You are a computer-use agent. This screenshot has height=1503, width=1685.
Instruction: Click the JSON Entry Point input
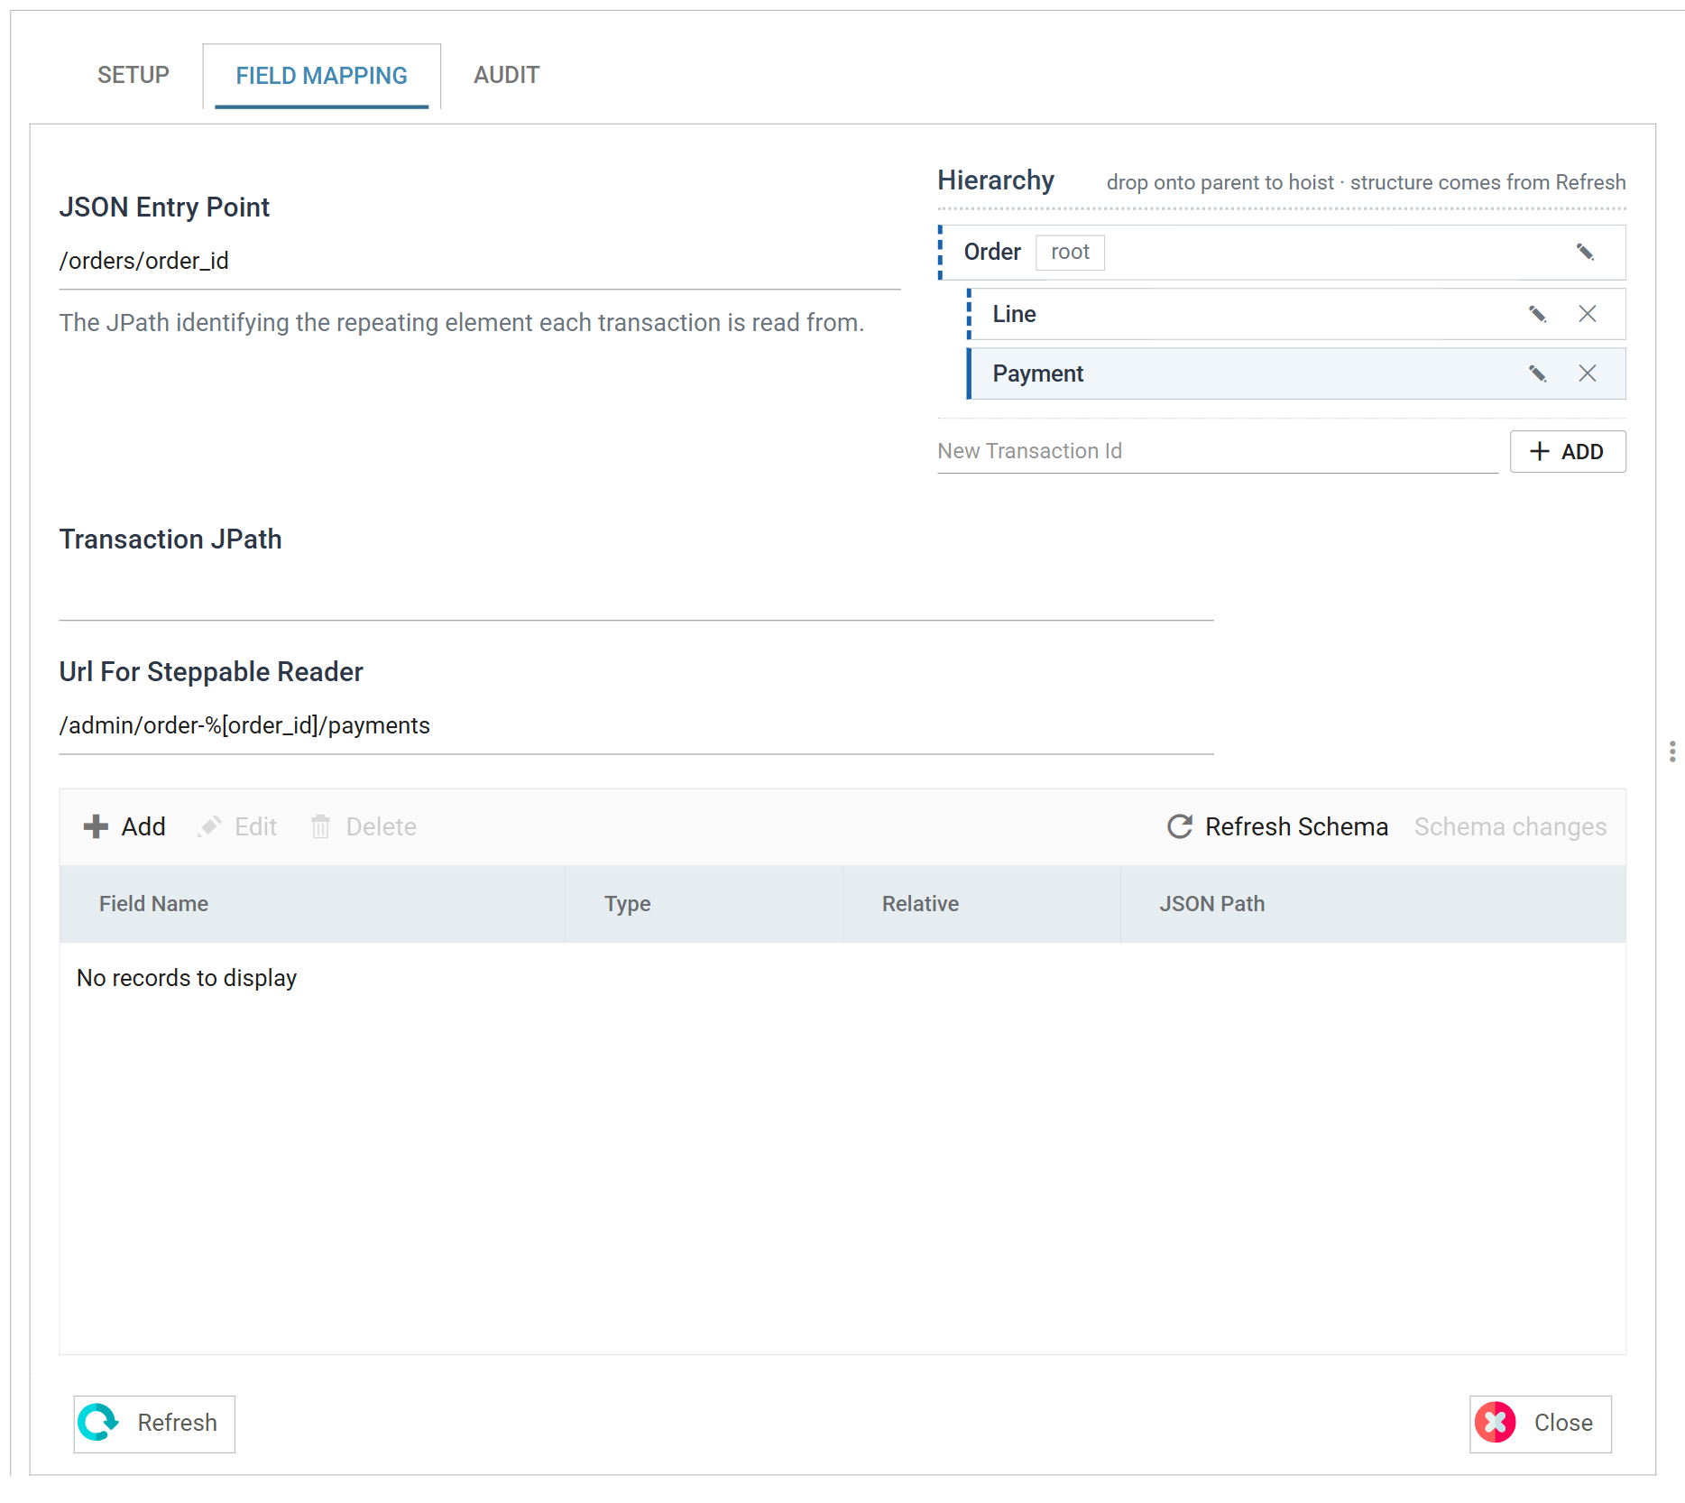(480, 262)
